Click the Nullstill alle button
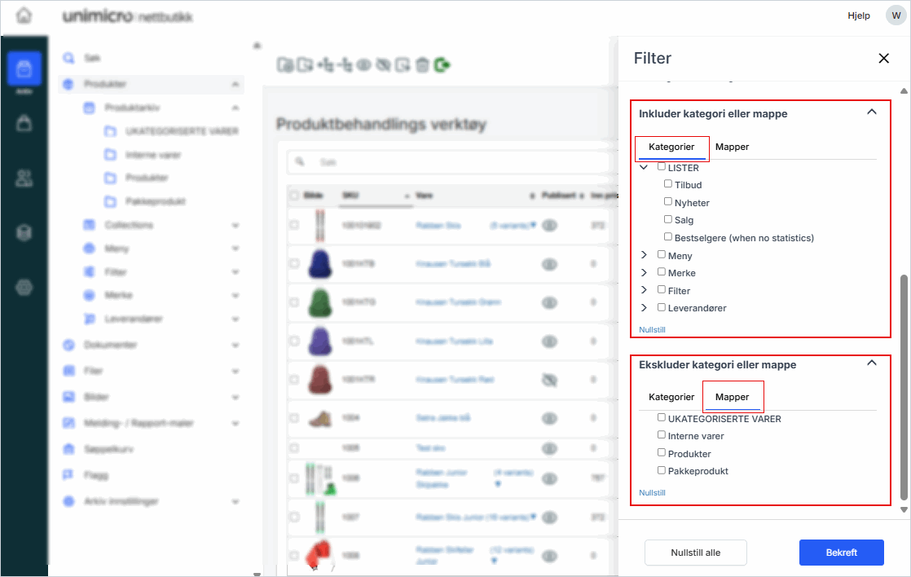This screenshot has height=577, width=911. pyautogui.click(x=695, y=552)
